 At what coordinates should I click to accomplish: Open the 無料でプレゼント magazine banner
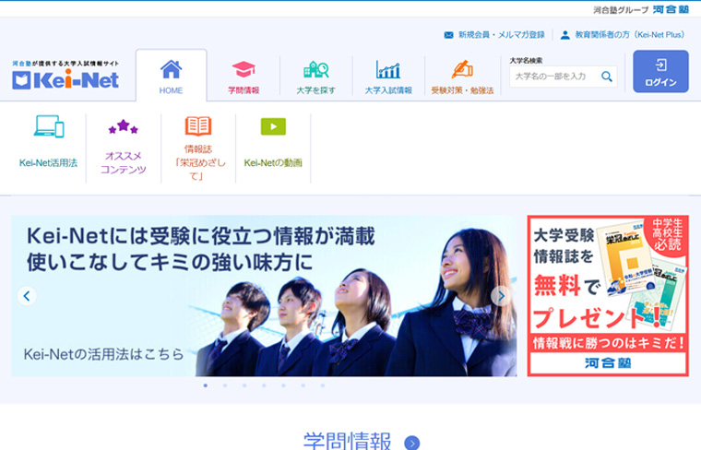click(x=608, y=296)
